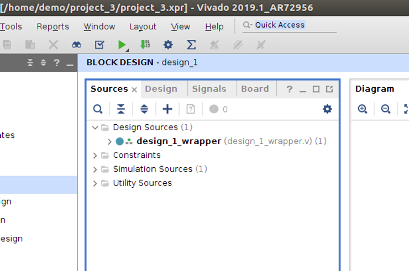Open the Window menu

coord(99,26)
